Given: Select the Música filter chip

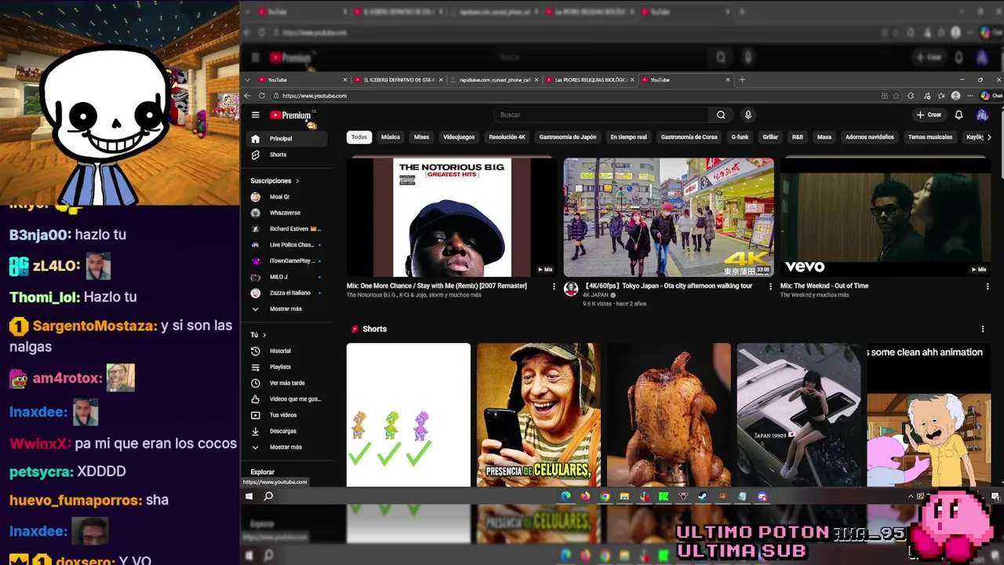Looking at the screenshot, I should (391, 137).
